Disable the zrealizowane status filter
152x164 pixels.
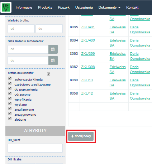10,108
